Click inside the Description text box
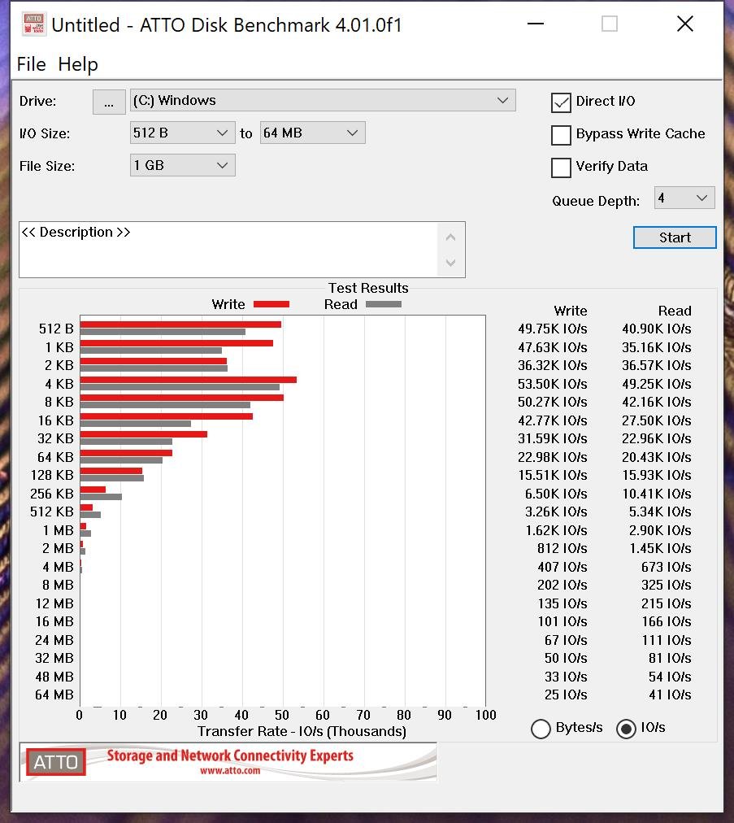 [228, 250]
